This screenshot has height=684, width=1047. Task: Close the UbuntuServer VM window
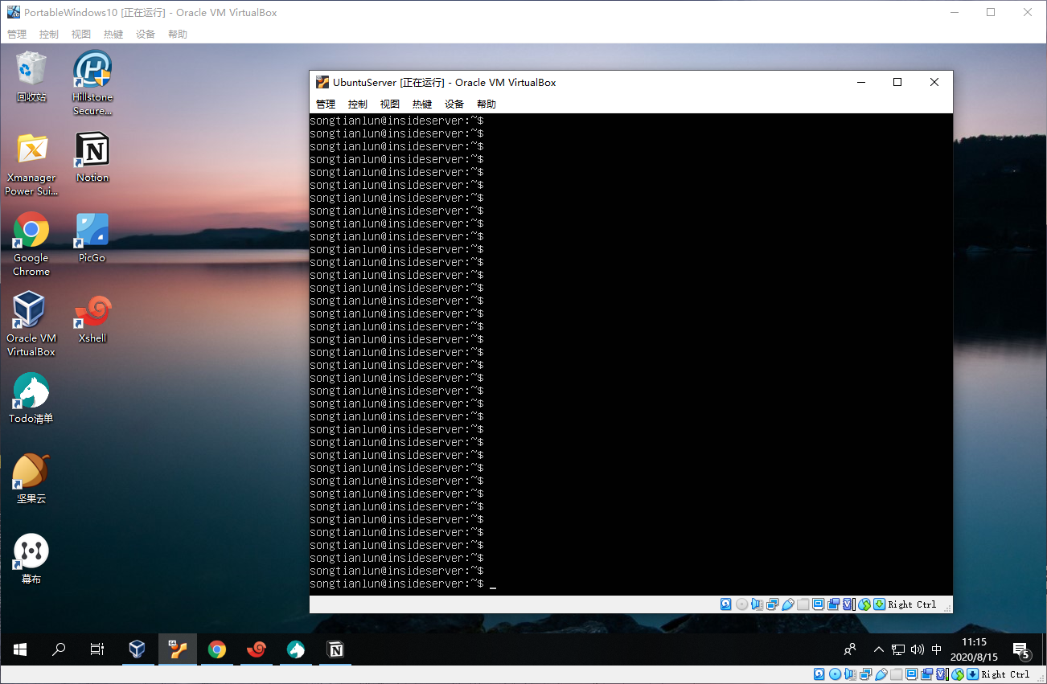[934, 82]
